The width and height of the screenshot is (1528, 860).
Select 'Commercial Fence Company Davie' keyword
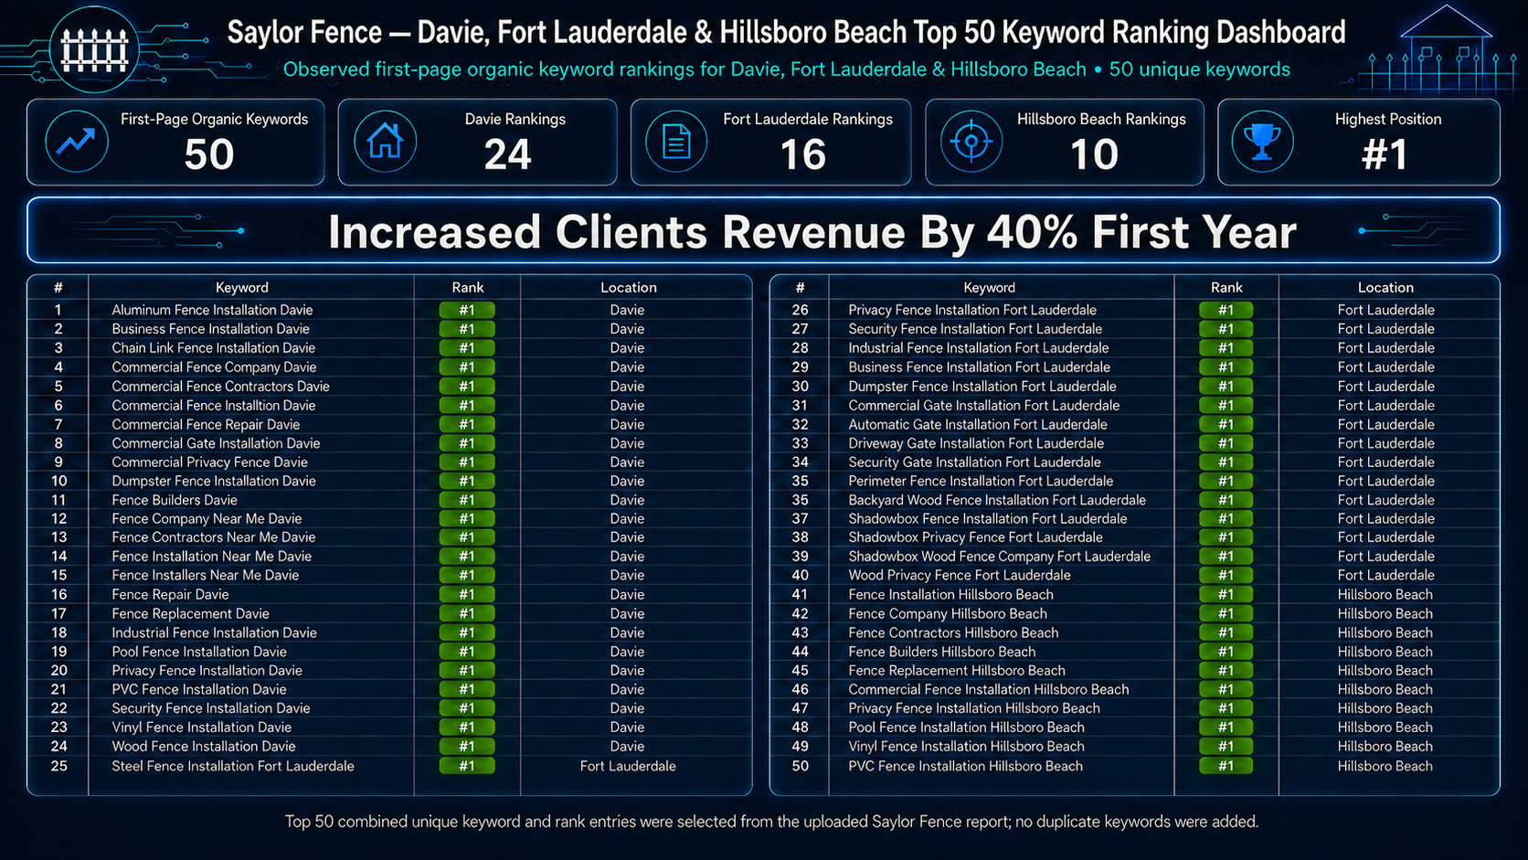point(214,367)
